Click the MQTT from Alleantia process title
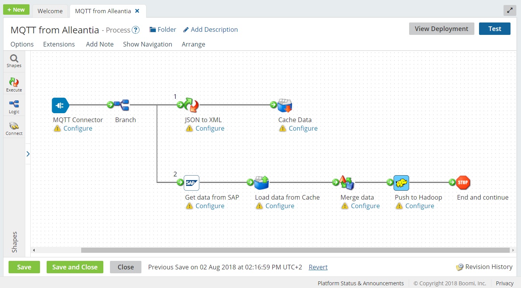521x288 pixels. (x=55, y=30)
